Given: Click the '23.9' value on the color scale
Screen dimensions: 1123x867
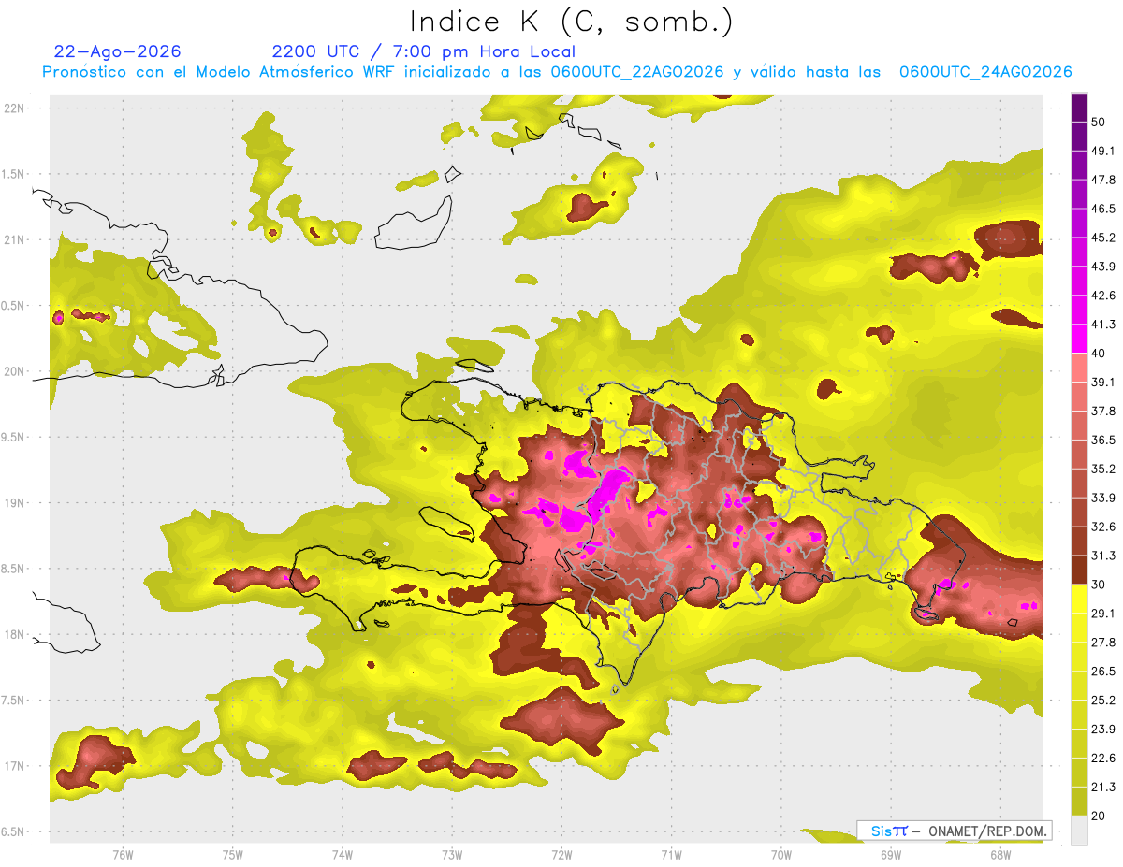Looking at the screenshot, I should (x=1103, y=730).
